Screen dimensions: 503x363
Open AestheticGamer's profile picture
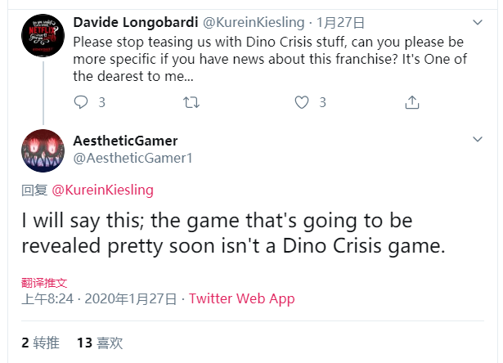point(43,150)
